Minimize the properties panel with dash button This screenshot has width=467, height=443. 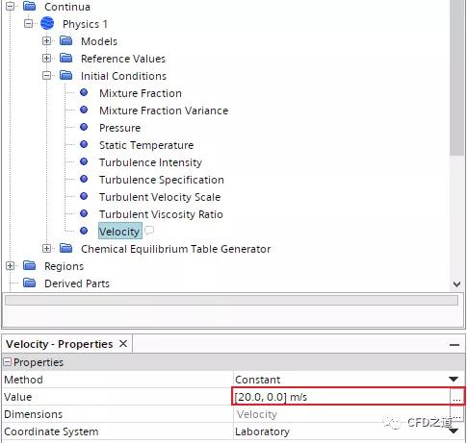pyautogui.click(x=454, y=345)
